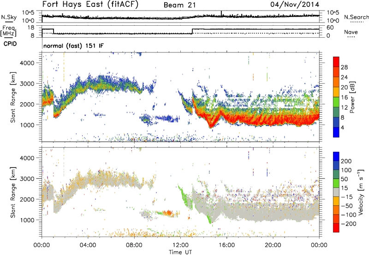Viewport: 369px width, 255px height.
Task: Click the '08:00' time tick label
Action: [x=134, y=245]
